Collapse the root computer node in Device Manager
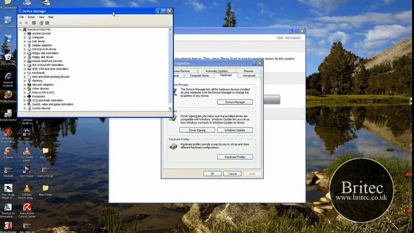 (x=20, y=30)
